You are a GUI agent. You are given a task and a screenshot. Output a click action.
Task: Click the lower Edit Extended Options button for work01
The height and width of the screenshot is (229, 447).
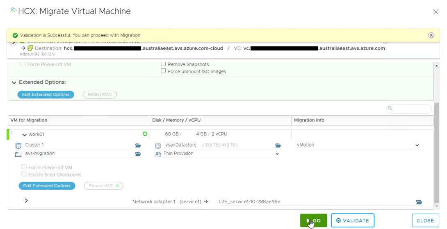[x=47, y=185]
